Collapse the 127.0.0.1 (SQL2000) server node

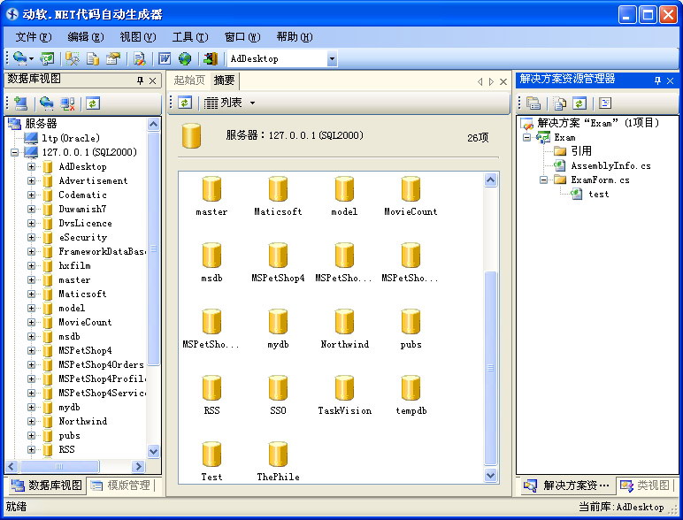point(15,152)
